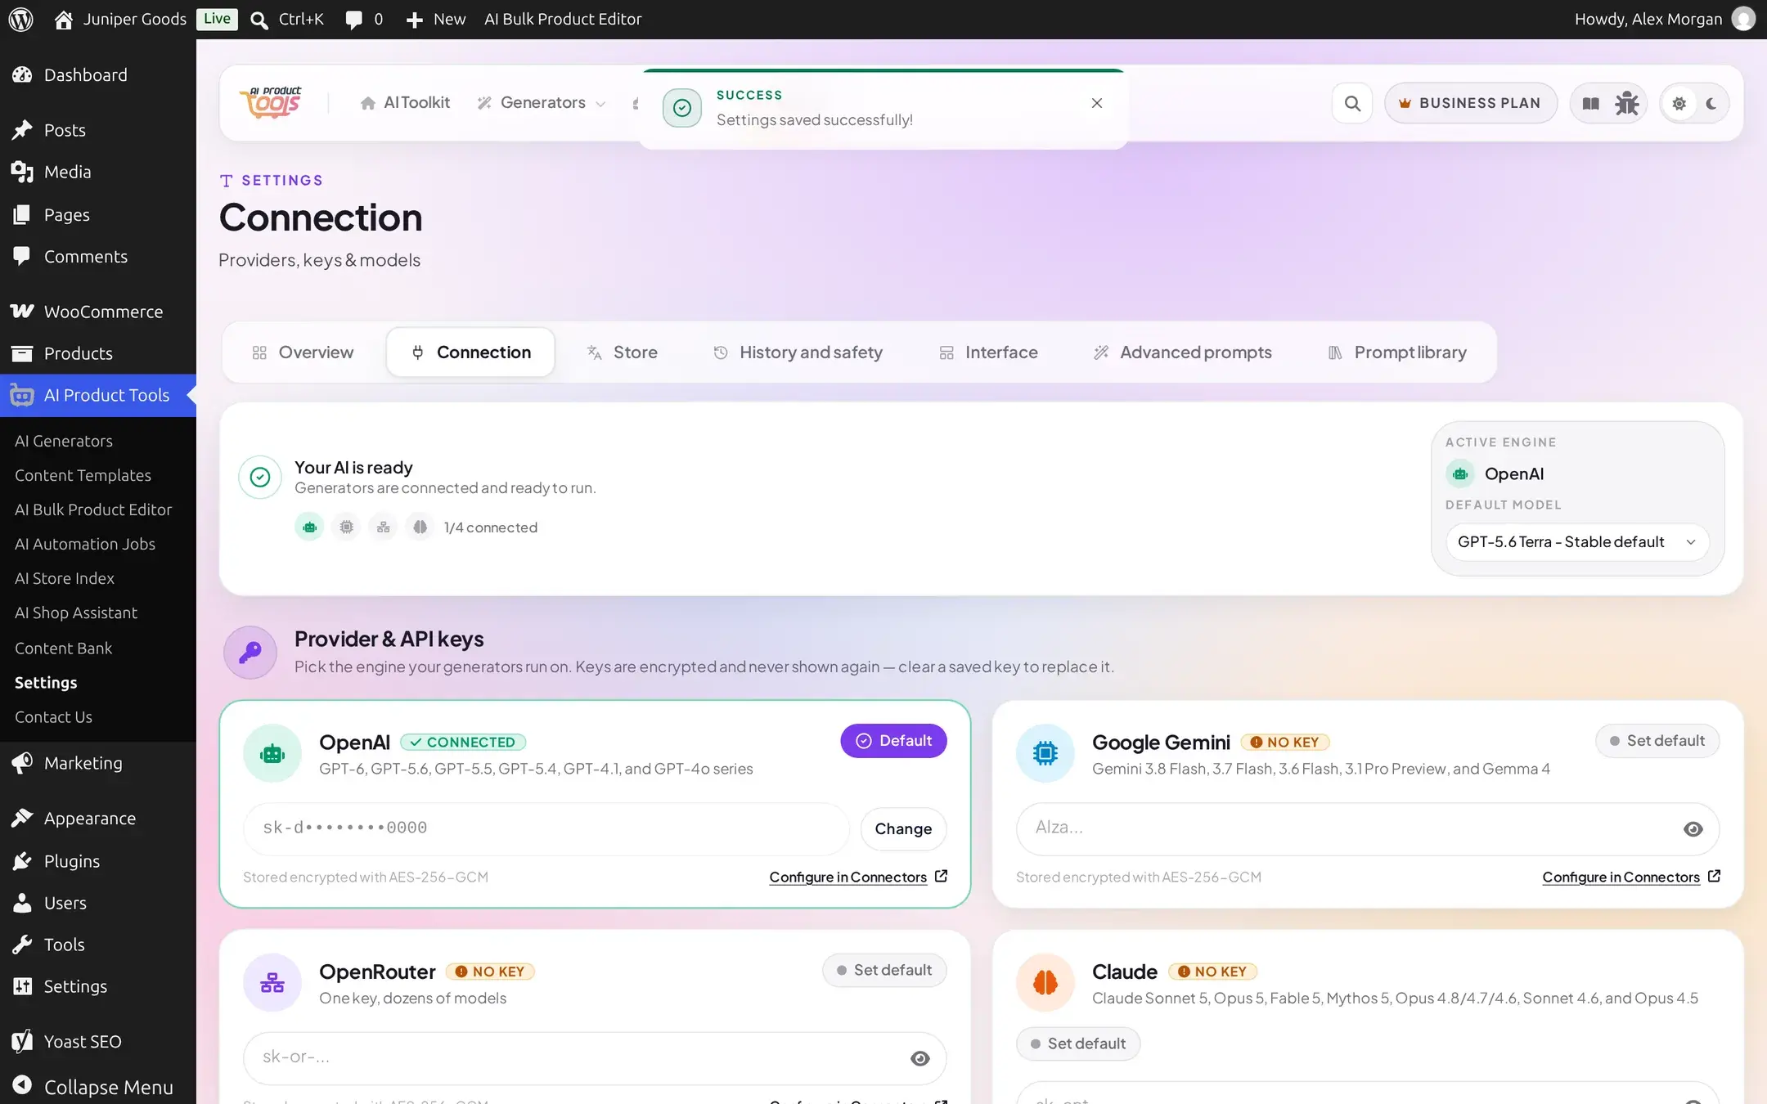Set Claude as default provider
The width and height of the screenshot is (1767, 1104).
click(x=1077, y=1043)
